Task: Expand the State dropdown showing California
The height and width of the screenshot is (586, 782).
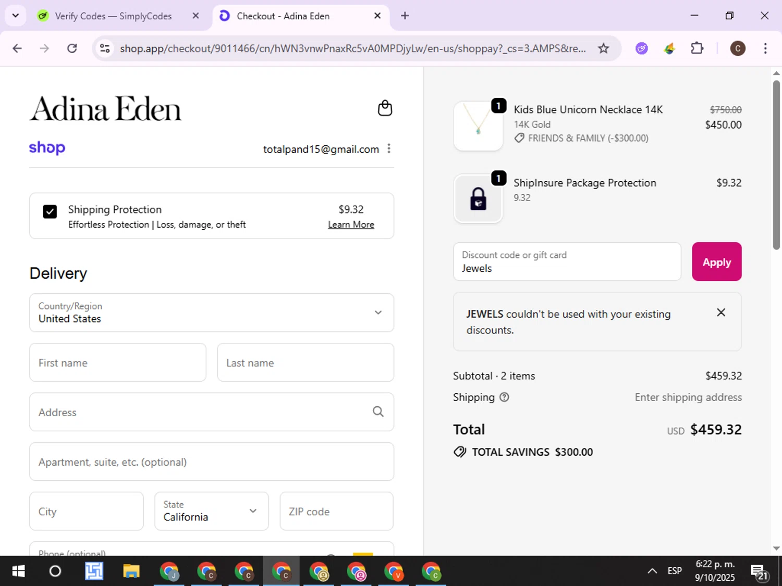Action: 212,511
